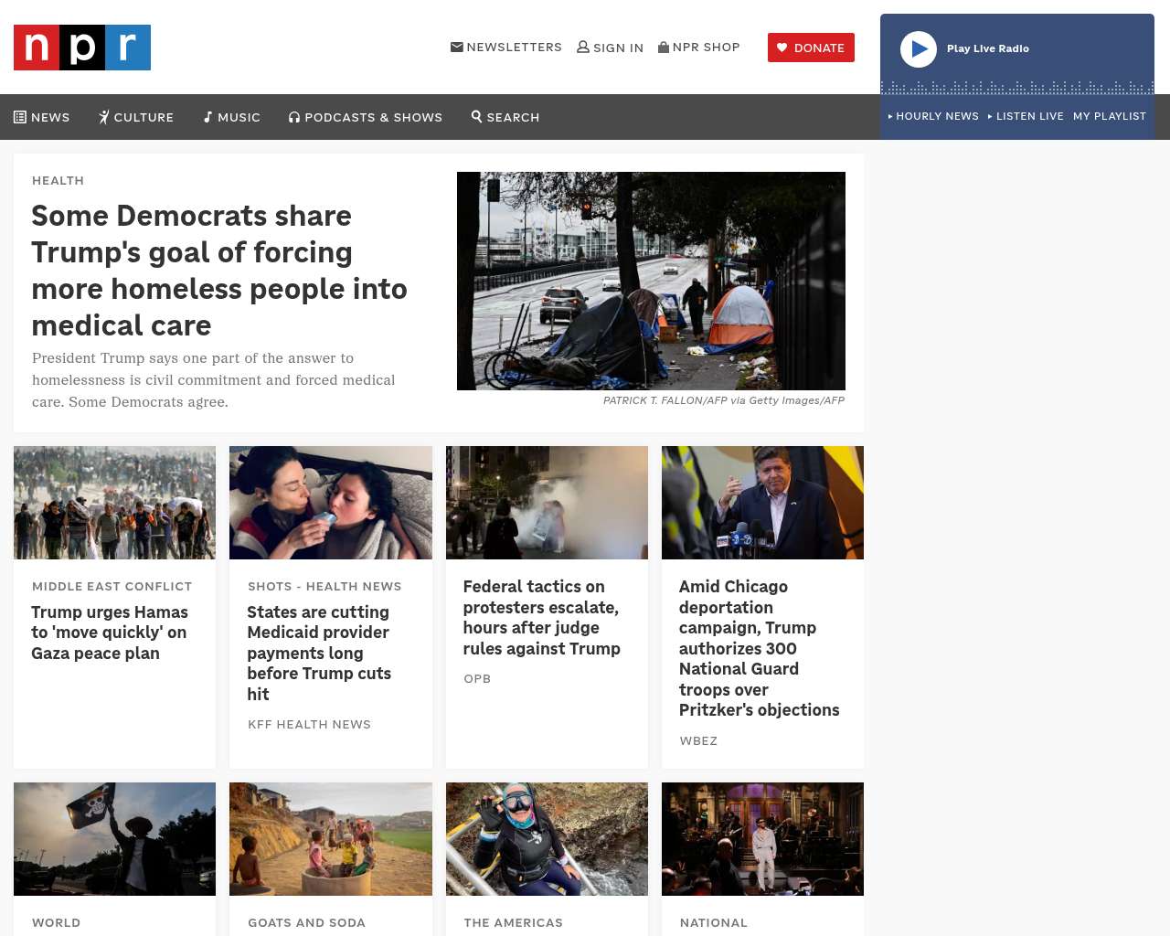Open the homeless medical care headline

coord(219,271)
